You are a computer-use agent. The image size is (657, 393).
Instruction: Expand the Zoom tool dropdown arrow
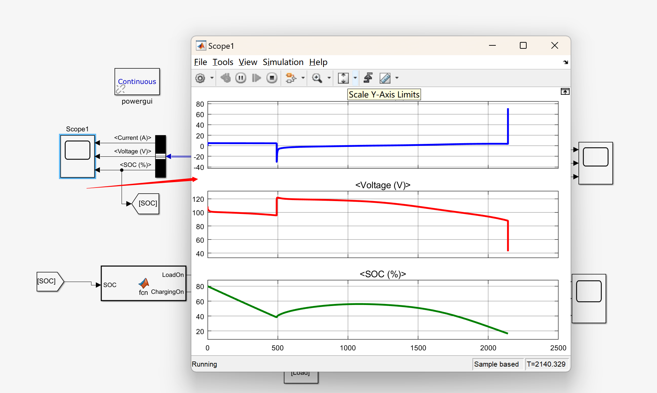(329, 78)
